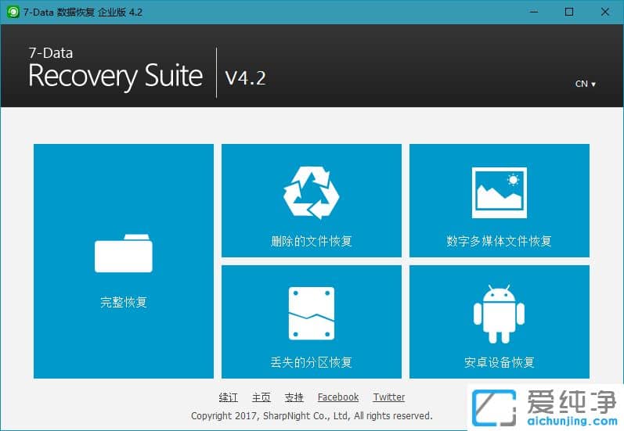
Task: Click the 完整恢复 tile label
Action: [124, 302]
